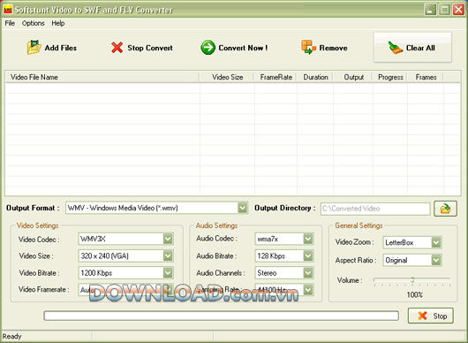Image resolution: width=468 pixels, height=343 pixels.
Task: Expand the Aspect Ratio dropdown
Action: [x=436, y=260]
